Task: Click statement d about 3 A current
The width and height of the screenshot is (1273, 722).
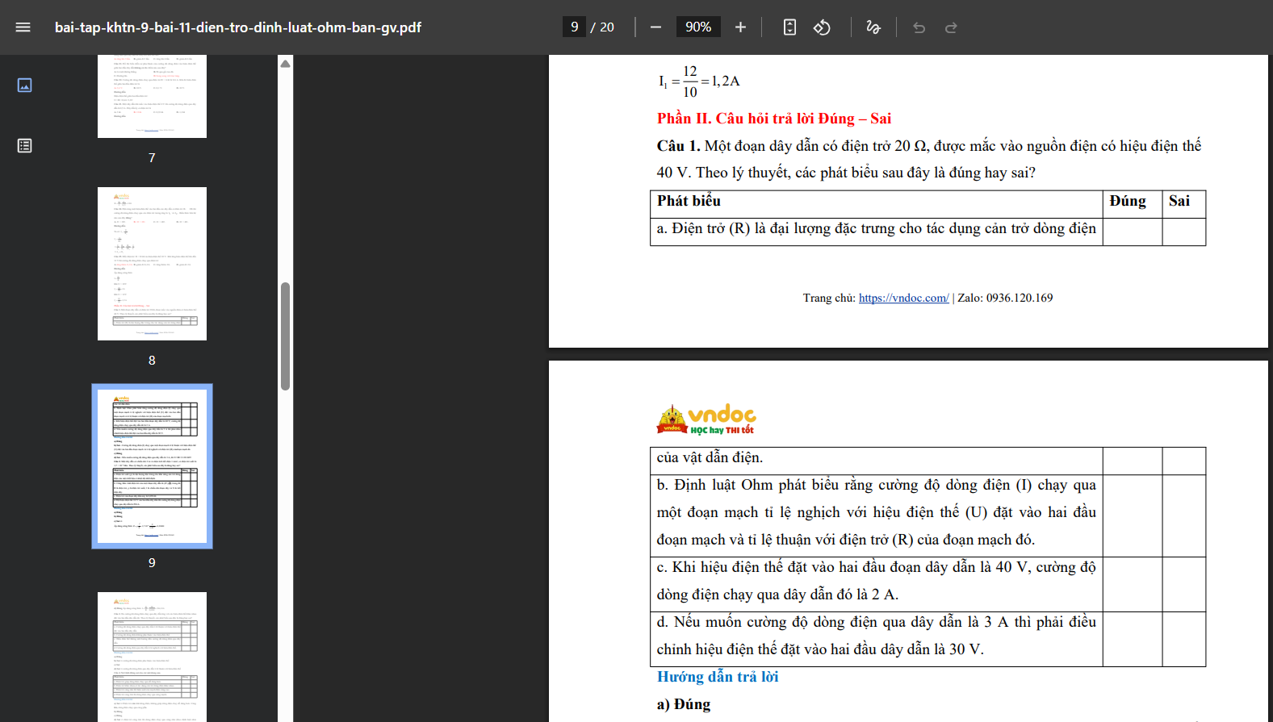Action: tap(876, 636)
